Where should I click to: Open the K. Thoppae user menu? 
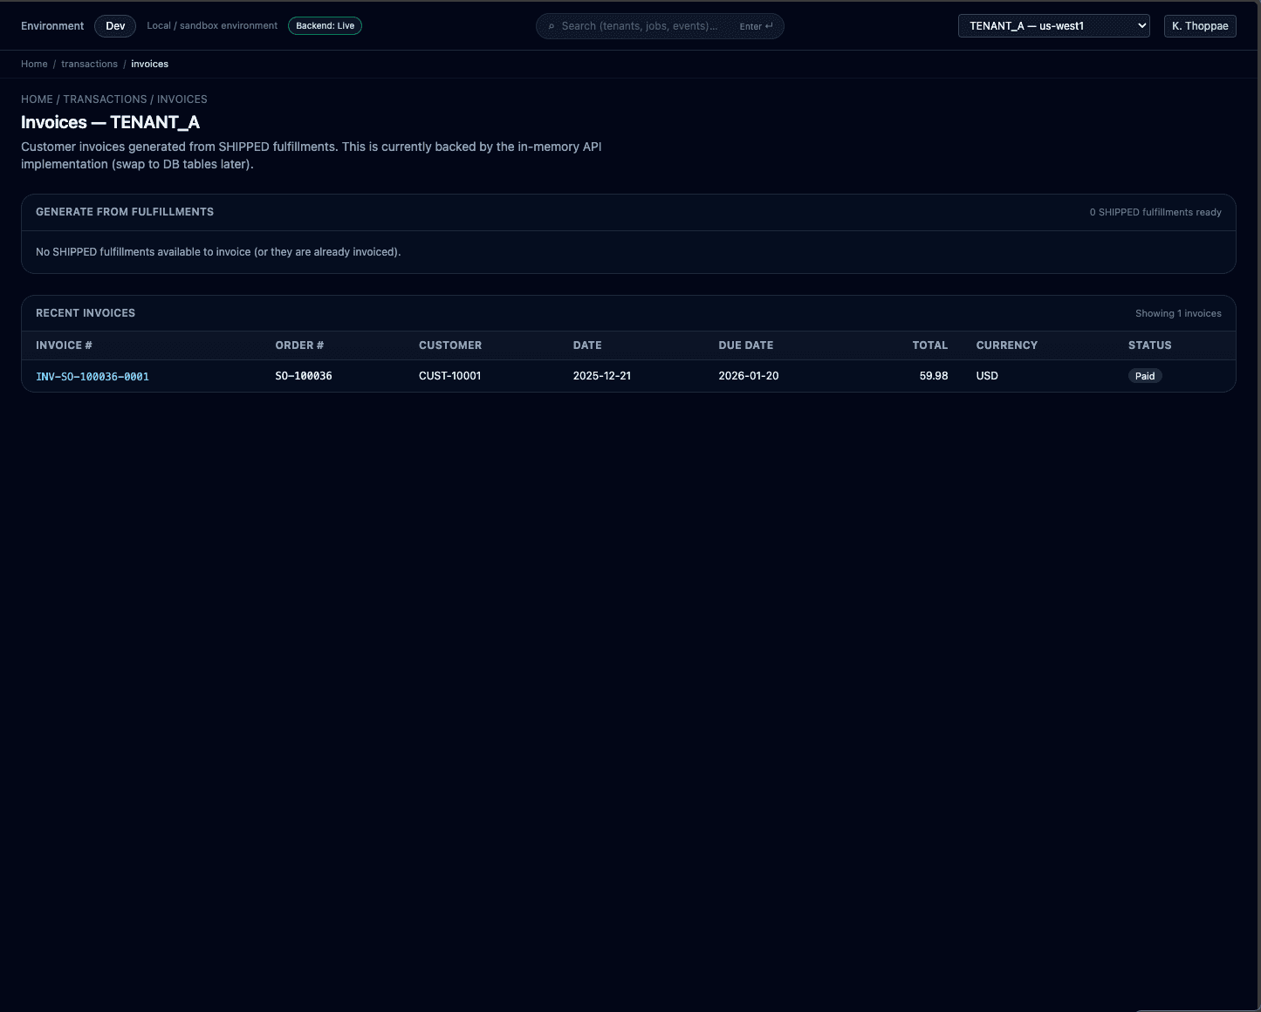[1199, 26]
